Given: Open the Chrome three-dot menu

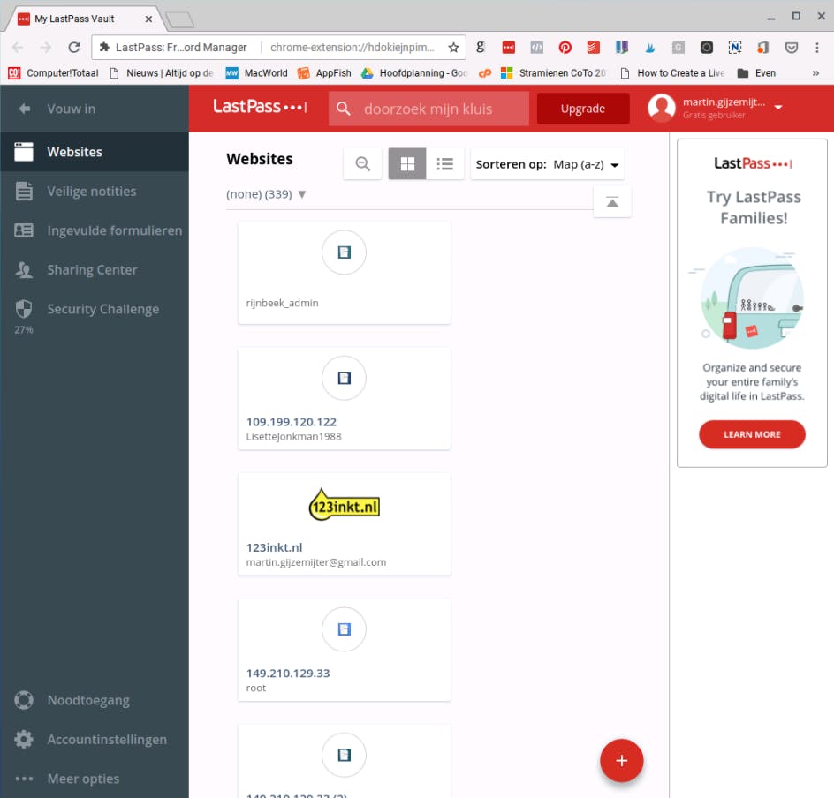Looking at the screenshot, I should point(817,48).
